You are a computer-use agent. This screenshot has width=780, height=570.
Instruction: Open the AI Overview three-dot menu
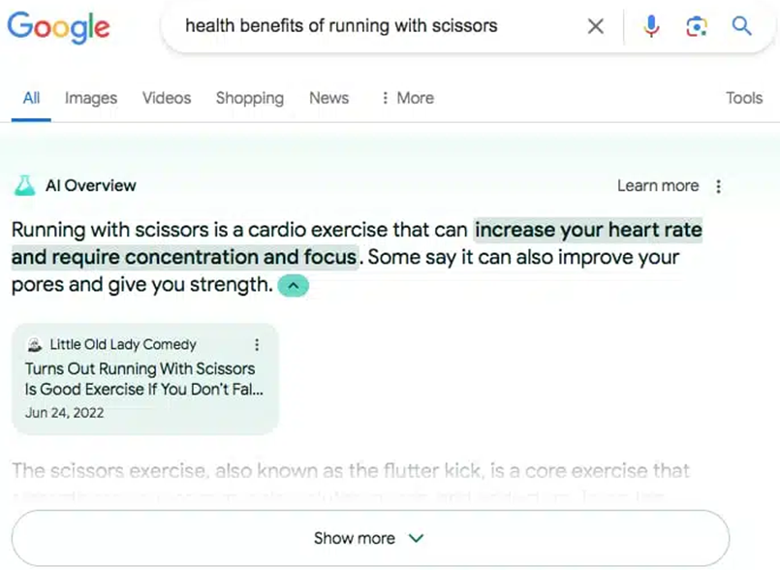719,185
